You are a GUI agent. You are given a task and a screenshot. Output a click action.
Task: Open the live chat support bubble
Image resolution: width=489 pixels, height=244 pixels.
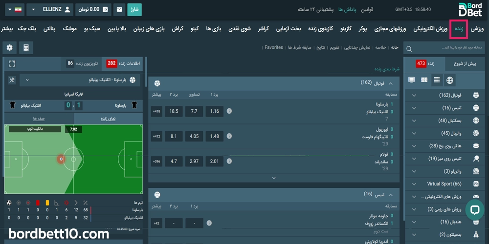(475, 210)
